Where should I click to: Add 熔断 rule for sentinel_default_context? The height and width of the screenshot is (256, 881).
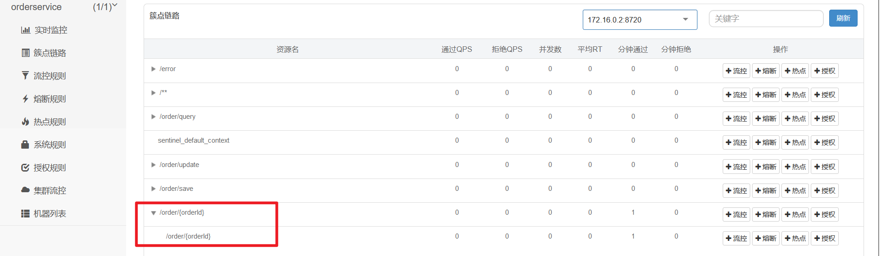[766, 142]
